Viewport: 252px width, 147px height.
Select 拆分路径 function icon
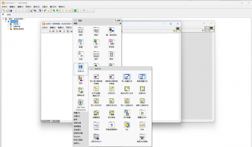click(x=112, y=113)
